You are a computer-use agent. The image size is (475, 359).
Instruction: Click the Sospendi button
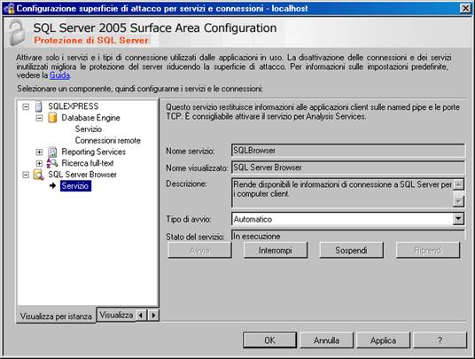tap(351, 250)
